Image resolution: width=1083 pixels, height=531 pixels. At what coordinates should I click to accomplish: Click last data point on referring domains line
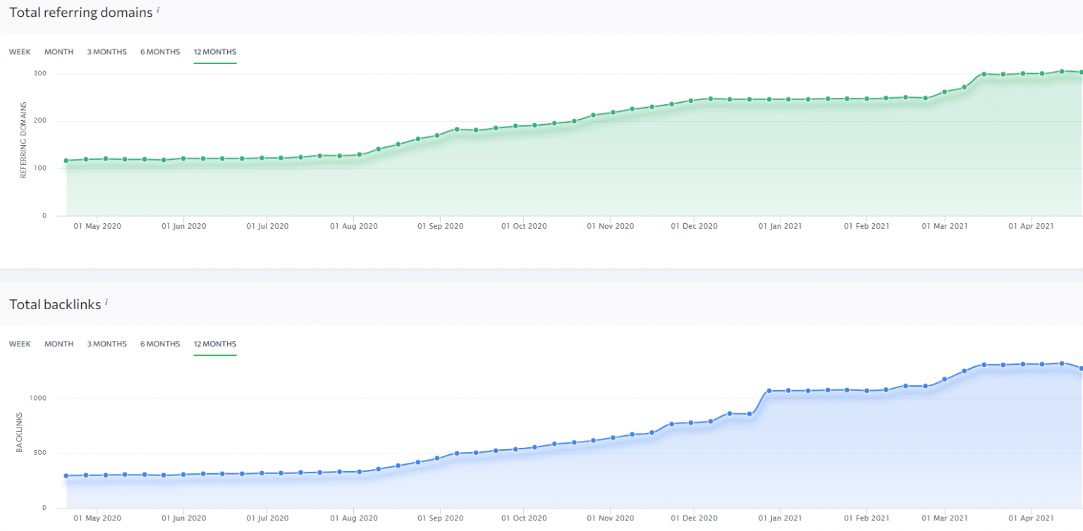coord(1080,72)
